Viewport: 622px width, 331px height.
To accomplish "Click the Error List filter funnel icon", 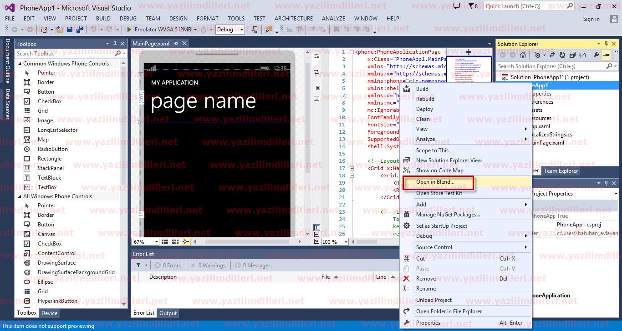I will pos(139,265).
